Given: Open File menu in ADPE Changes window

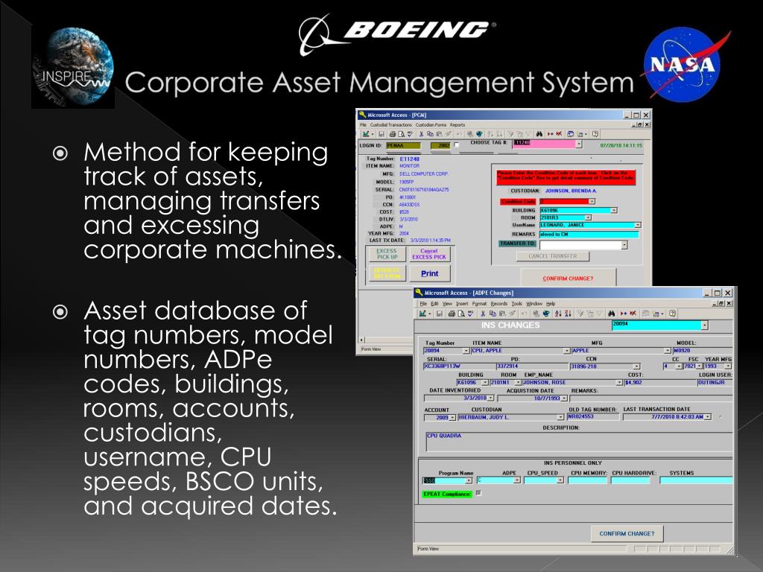Looking at the screenshot, I should pos(423,304).
